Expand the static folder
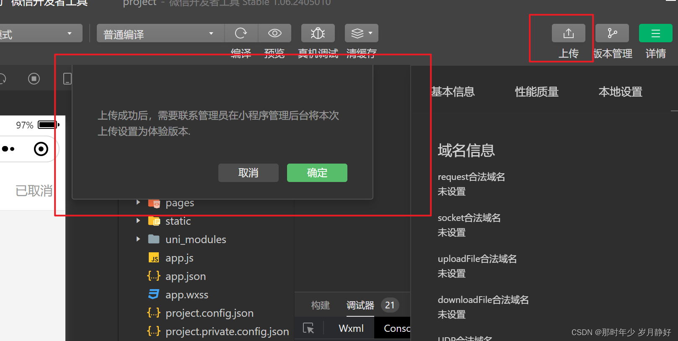678x341 pixels. tap(138, 221)
